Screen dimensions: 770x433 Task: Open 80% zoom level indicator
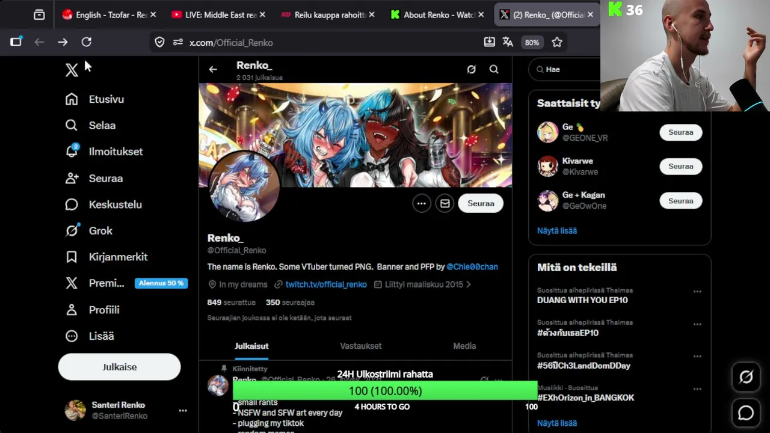(532, 42)
